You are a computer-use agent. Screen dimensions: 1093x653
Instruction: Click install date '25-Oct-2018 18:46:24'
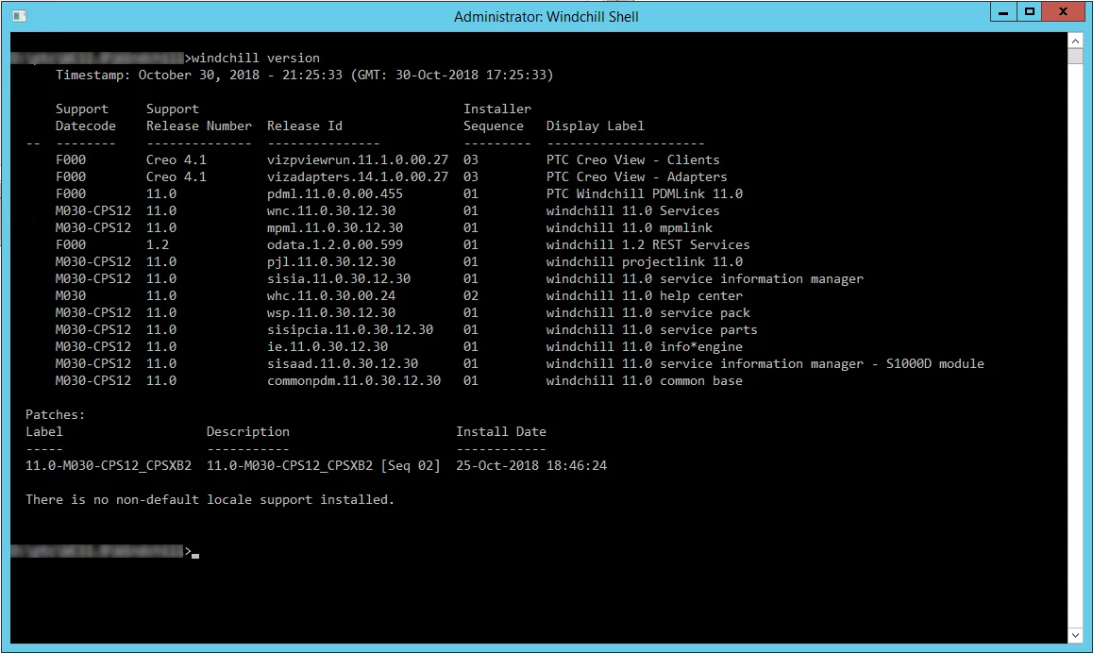click(531, 465)
